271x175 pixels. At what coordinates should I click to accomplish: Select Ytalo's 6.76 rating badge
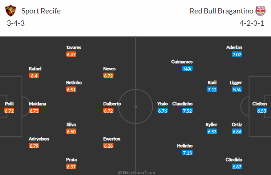point(162,111)
